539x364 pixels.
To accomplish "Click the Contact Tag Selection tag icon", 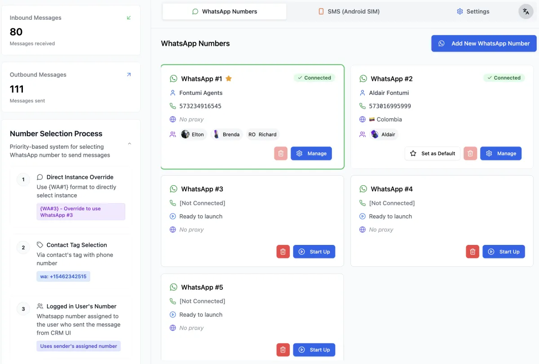I will point(40,245).
